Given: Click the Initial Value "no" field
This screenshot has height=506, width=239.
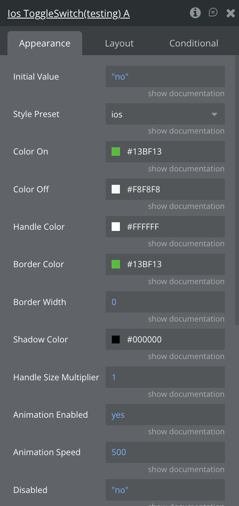Looking at the screenshot, I should point(165,76).
